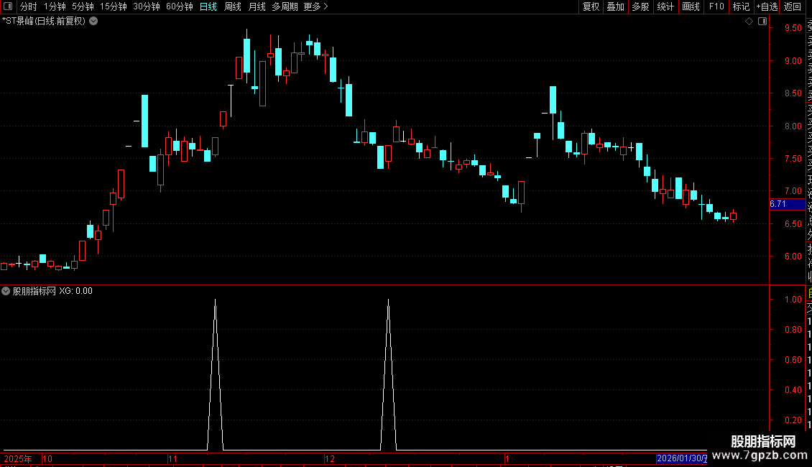Expand the 更多 periods menu
The image size is (812, 467).
[x=315, y=6]
